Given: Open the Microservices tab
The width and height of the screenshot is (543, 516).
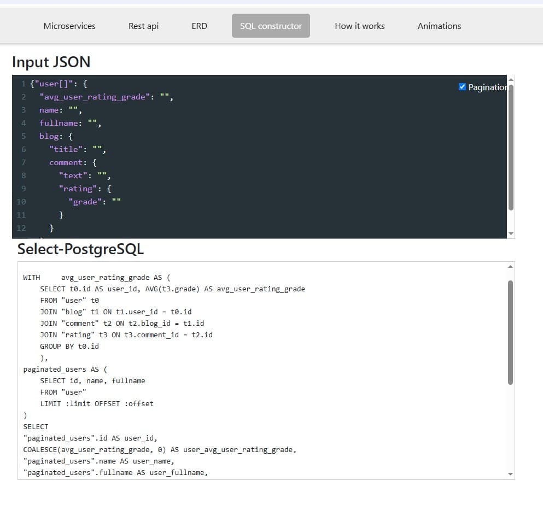Looking at the screenshot, I should pyautogui.click(x=69, y=26).
